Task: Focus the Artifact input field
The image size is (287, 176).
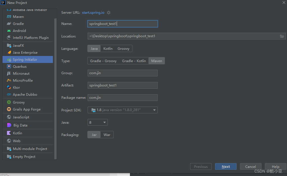Action: point(122,85)
